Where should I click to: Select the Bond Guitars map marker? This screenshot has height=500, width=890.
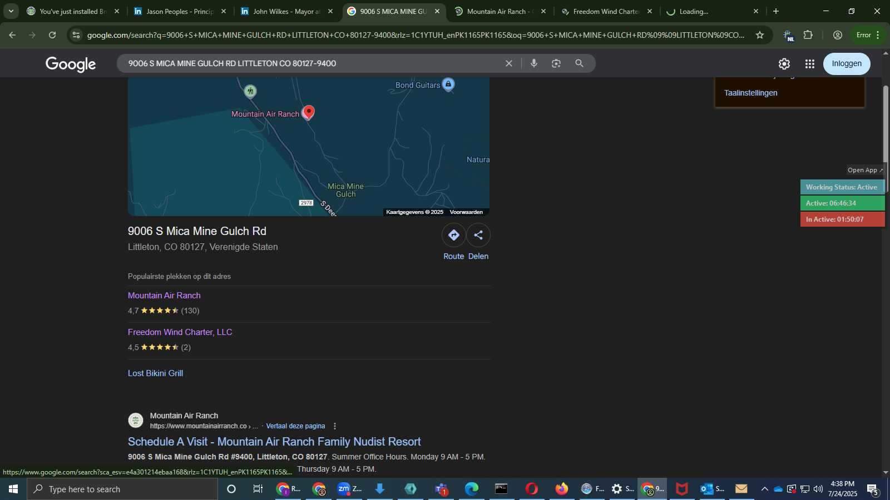pos(449,84)
